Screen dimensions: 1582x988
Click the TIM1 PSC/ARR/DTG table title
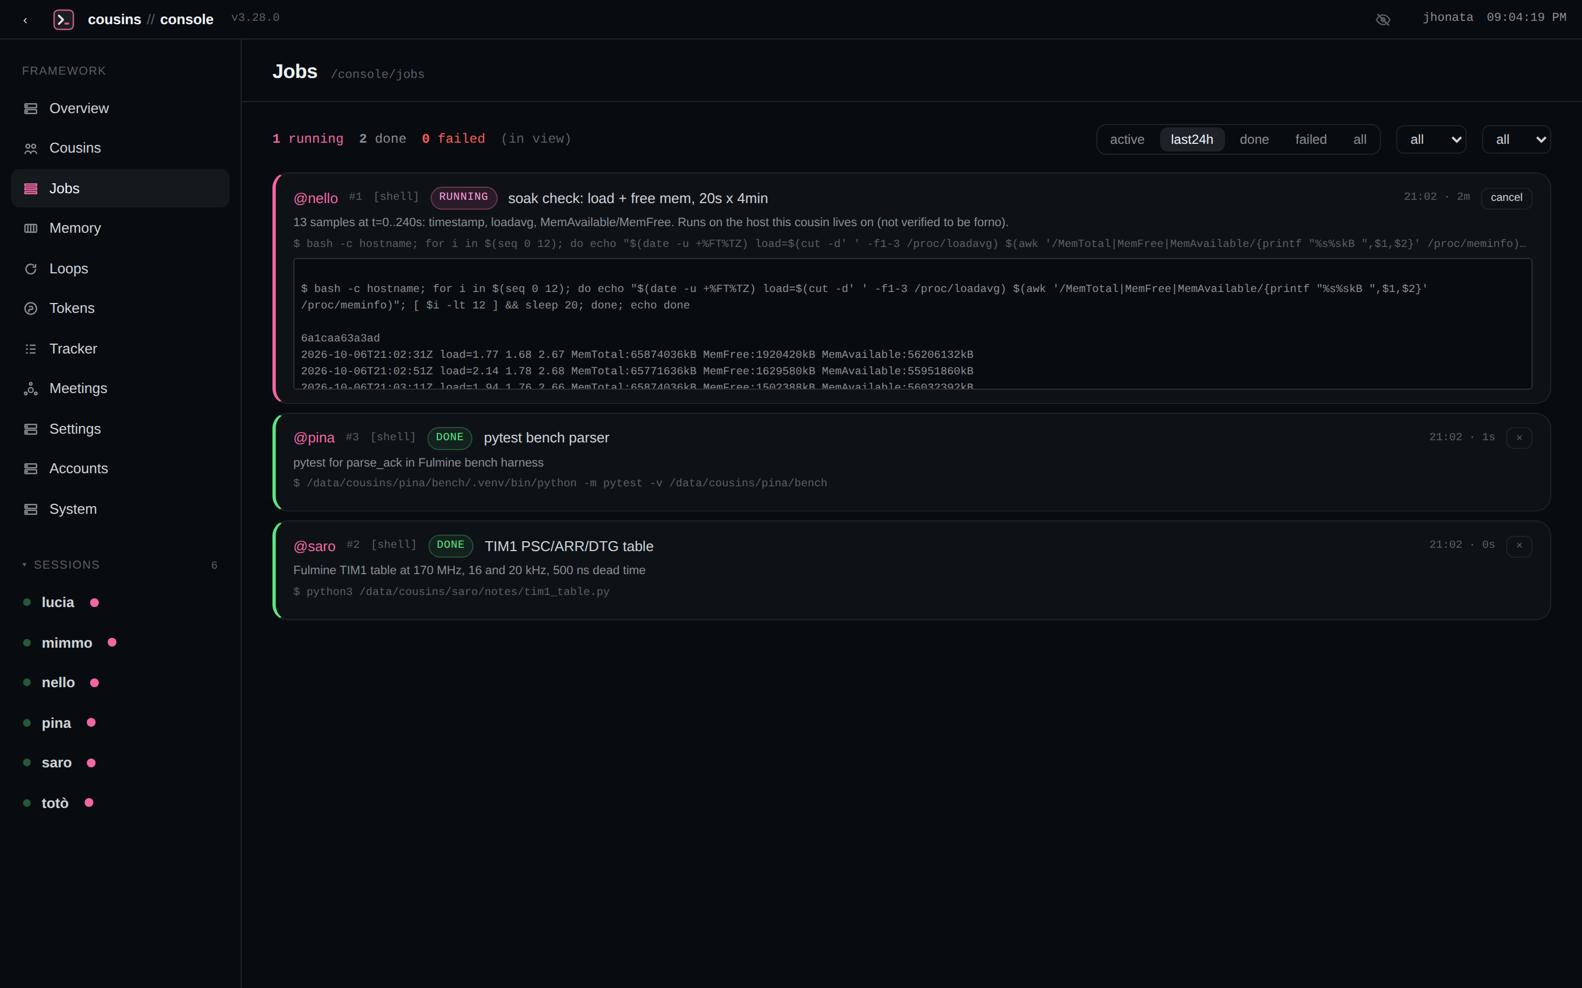click(569, 546)
